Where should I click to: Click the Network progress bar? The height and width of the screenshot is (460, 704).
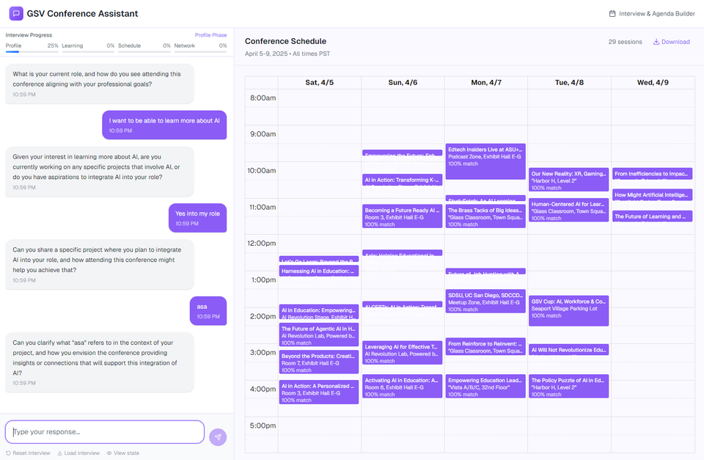pos(200,51)
